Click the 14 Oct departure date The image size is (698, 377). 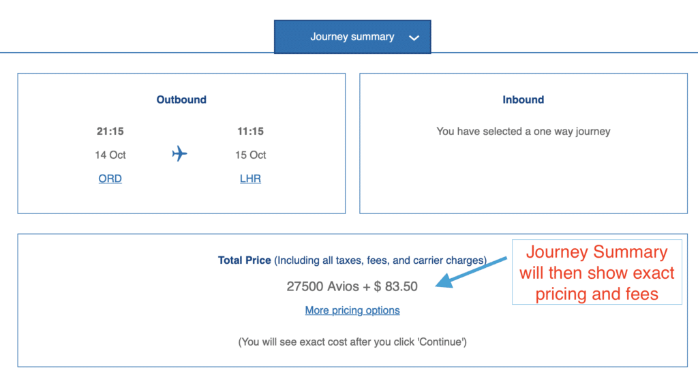point(110,155)
